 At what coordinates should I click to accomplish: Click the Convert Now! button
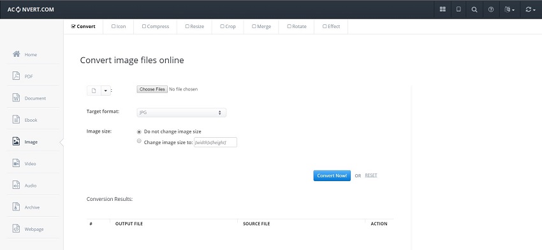pyautogui.click(x=332, y=175)
